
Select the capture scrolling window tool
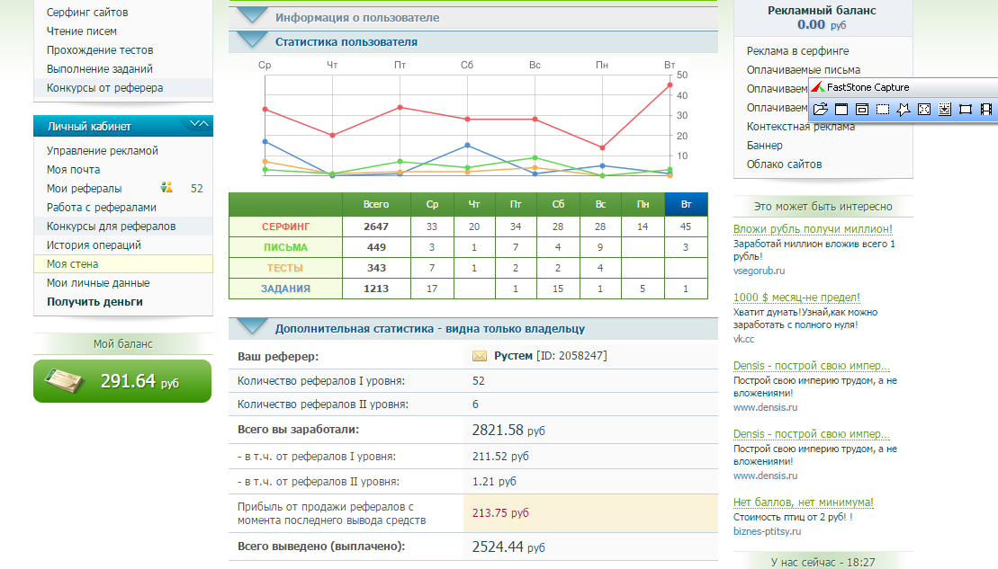[945, 109]
